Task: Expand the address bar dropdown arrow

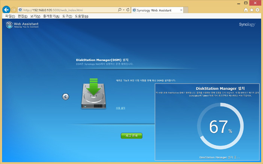Action: point(124,10)
